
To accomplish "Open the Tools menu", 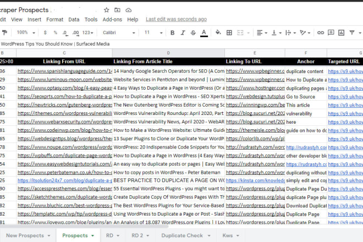I will 91,19.
